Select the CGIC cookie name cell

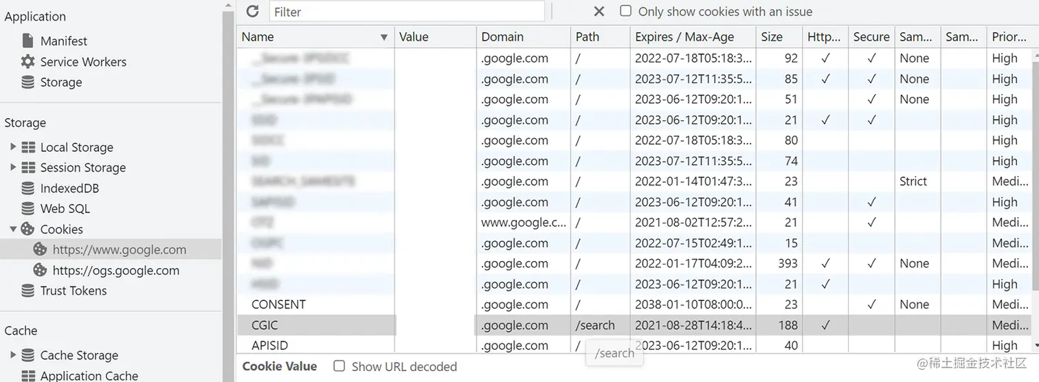[x=316, y=325]
